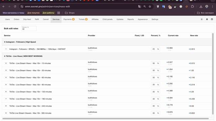216x121 pixels.
Task: Edit percent for TikTok 90 minutes row
Action: click(155, 85)
